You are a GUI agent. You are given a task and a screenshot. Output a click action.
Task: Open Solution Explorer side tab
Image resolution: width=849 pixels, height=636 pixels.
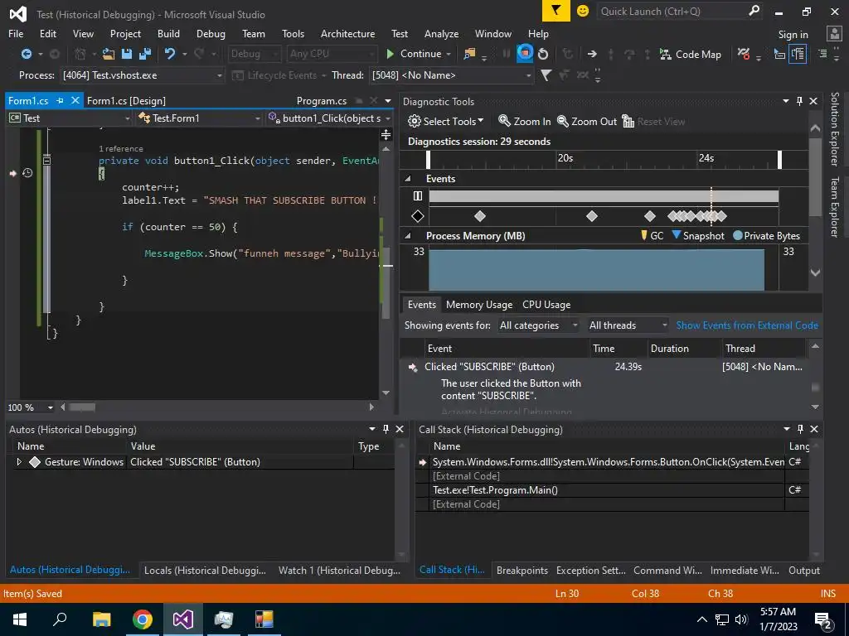click(x=834, y=128)
